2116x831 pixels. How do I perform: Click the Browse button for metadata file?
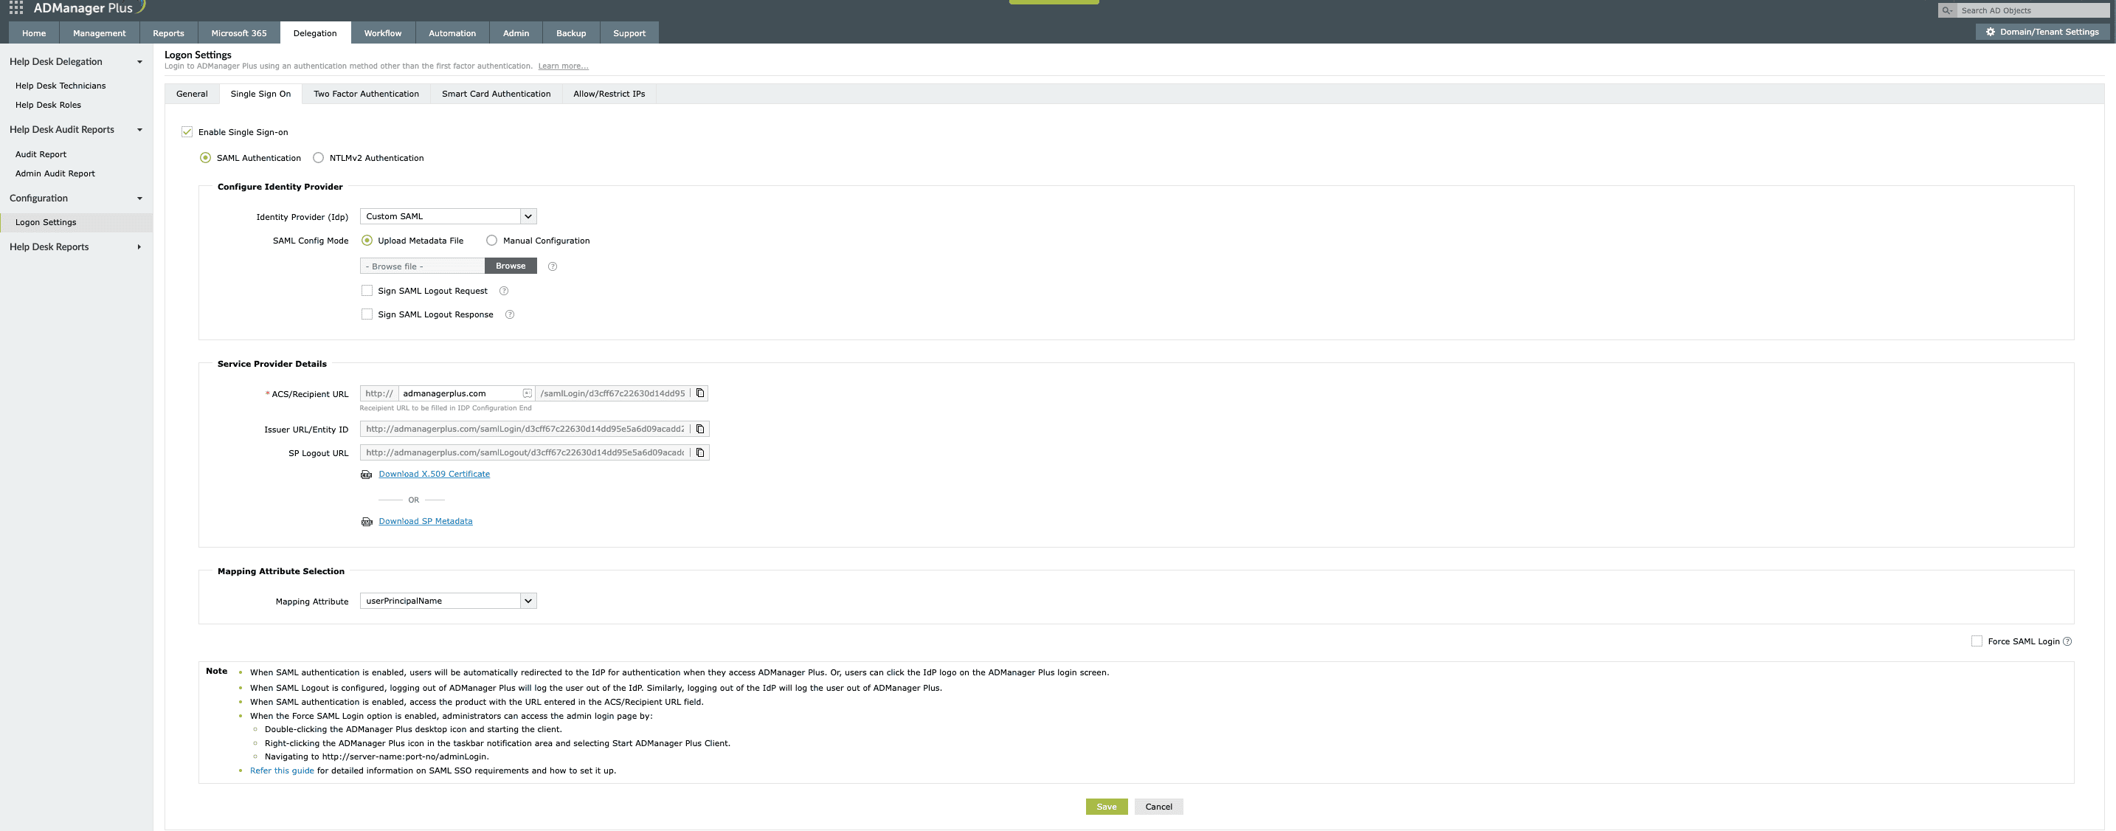510,266
